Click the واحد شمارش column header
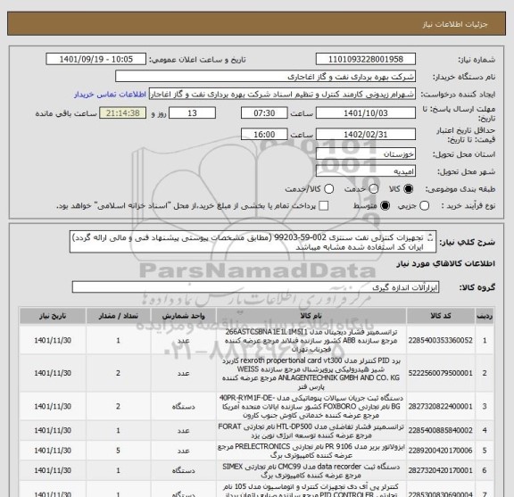The height and width of the screenshot is (497, 514). 183,316
